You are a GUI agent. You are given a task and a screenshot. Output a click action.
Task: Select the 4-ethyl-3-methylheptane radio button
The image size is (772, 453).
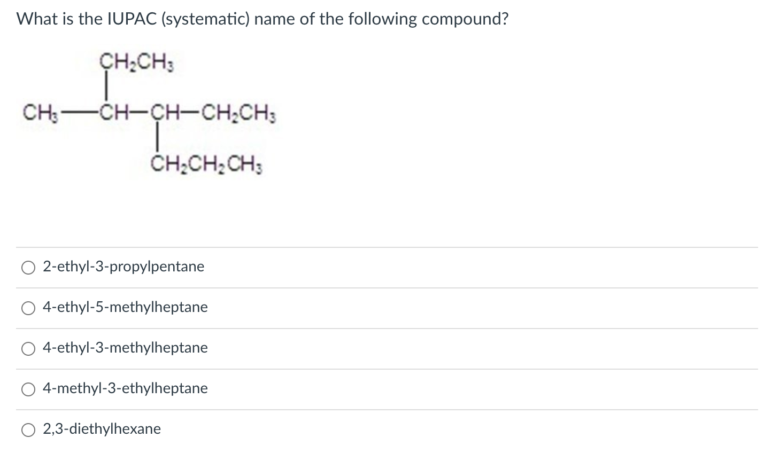[x=28, y=348]
